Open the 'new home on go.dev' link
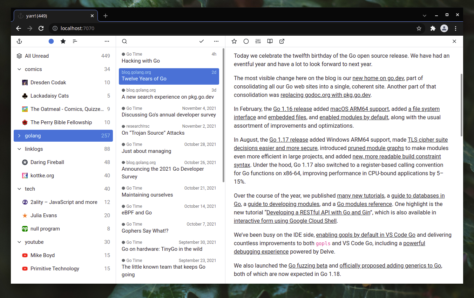Viewport: 474px width, 298px height. pos(378,78)
